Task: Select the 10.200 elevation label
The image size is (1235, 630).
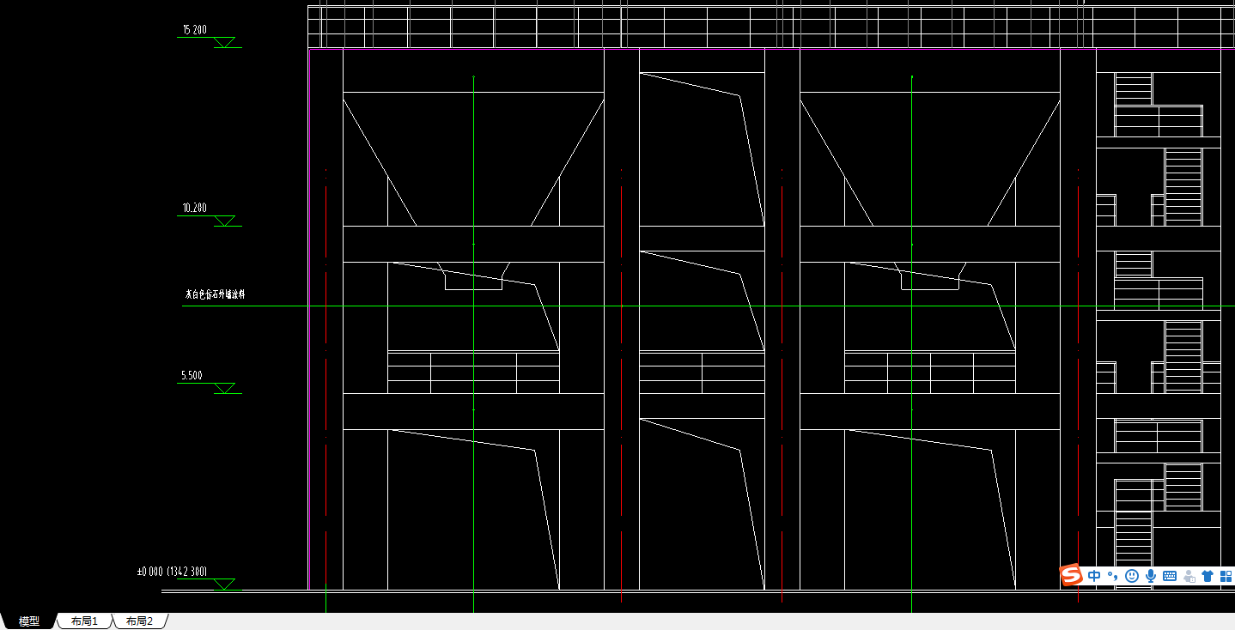Action: coord(194,208)
